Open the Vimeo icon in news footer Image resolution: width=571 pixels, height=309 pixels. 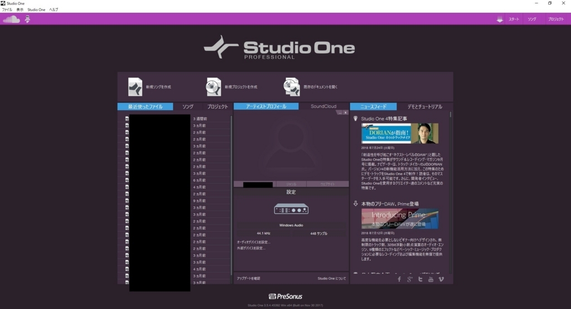441,279
